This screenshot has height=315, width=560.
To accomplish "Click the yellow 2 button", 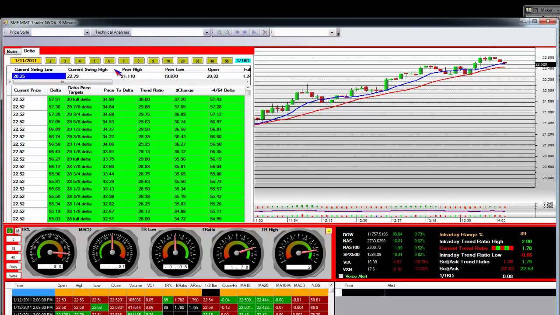I will coord(50,61).
